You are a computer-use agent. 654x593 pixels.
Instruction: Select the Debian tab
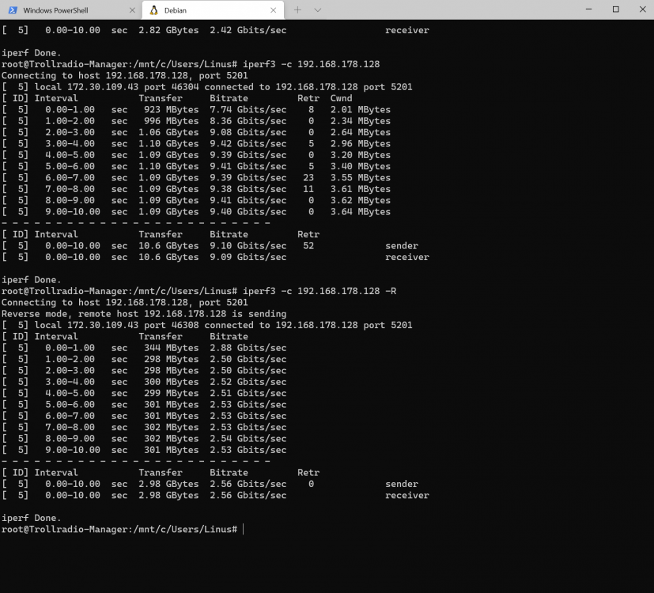tap(213, 10)
